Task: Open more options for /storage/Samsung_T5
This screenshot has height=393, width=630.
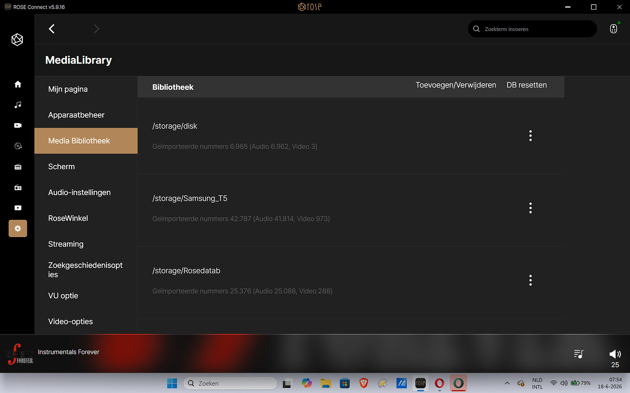Action: coord(530,208)
